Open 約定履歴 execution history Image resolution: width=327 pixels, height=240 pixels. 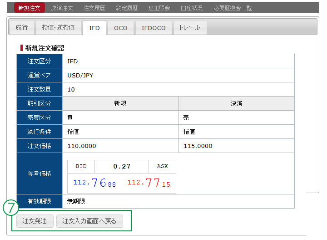(127, 8)
